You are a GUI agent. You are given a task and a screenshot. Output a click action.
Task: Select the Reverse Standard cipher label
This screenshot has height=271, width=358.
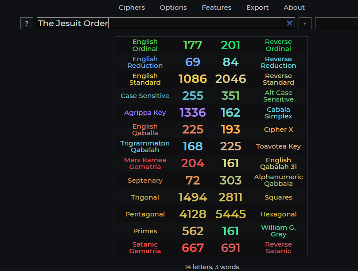click(x=278, y=79)
